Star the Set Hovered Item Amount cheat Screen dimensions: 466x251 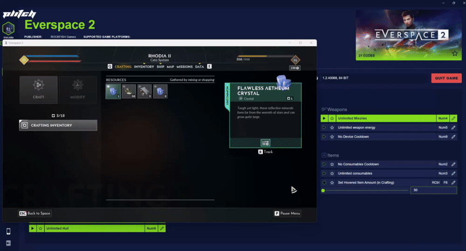coord(332,183)
